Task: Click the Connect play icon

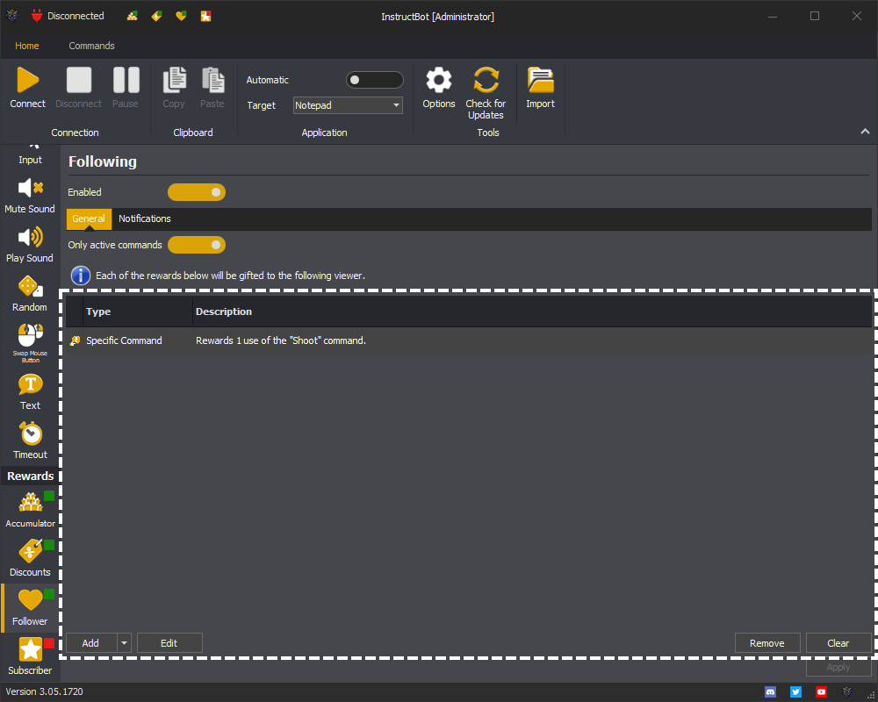Action: click(27, 80)
